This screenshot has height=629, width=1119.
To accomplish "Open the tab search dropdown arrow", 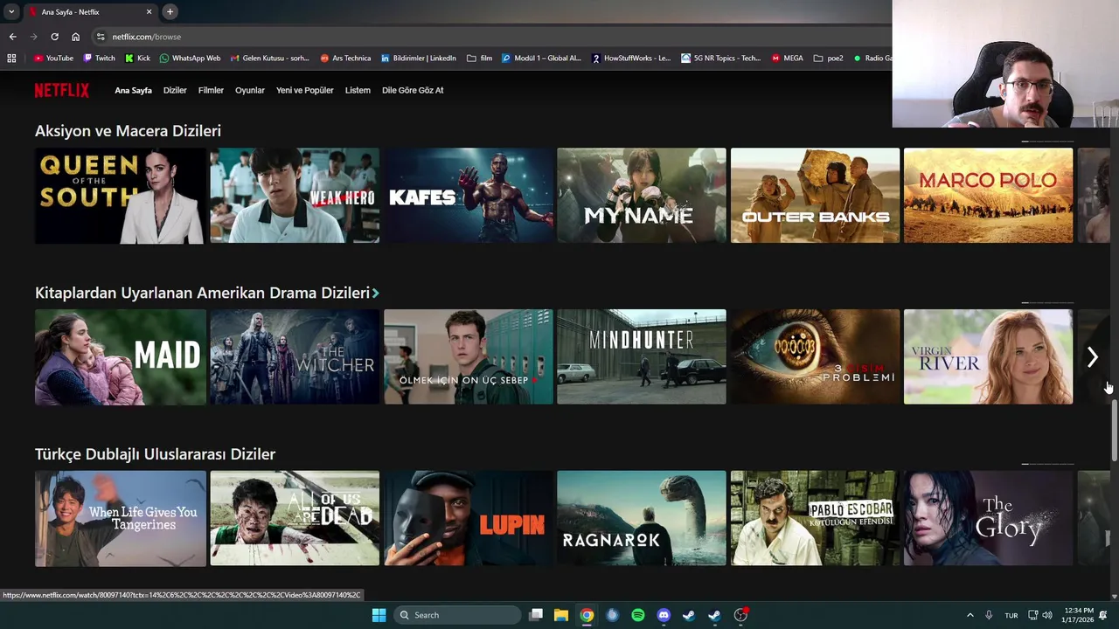I will coord(10,11).
